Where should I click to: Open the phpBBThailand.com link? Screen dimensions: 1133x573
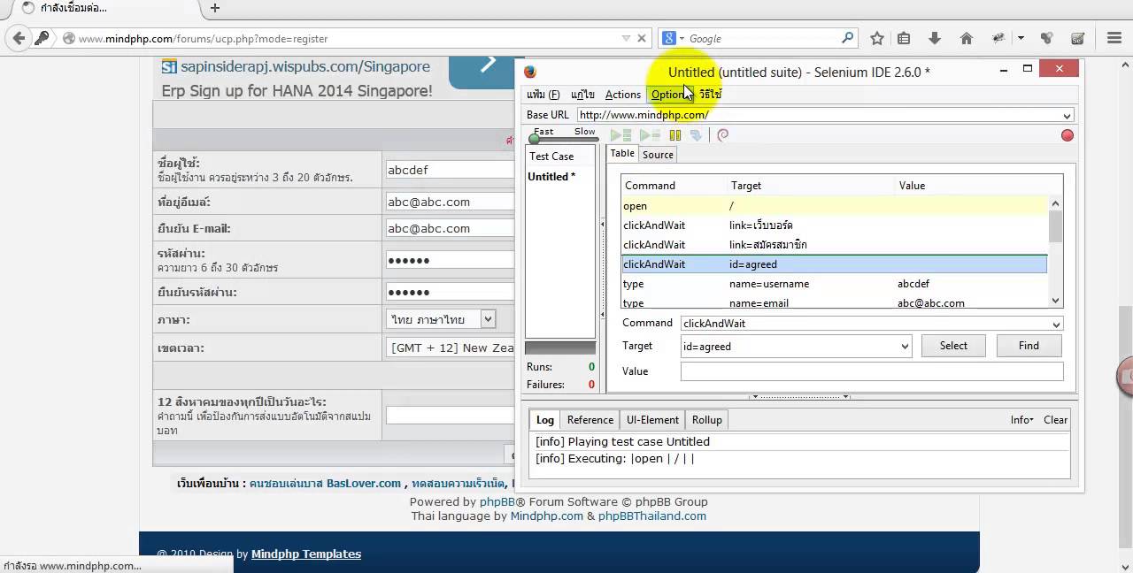point(652,516)
